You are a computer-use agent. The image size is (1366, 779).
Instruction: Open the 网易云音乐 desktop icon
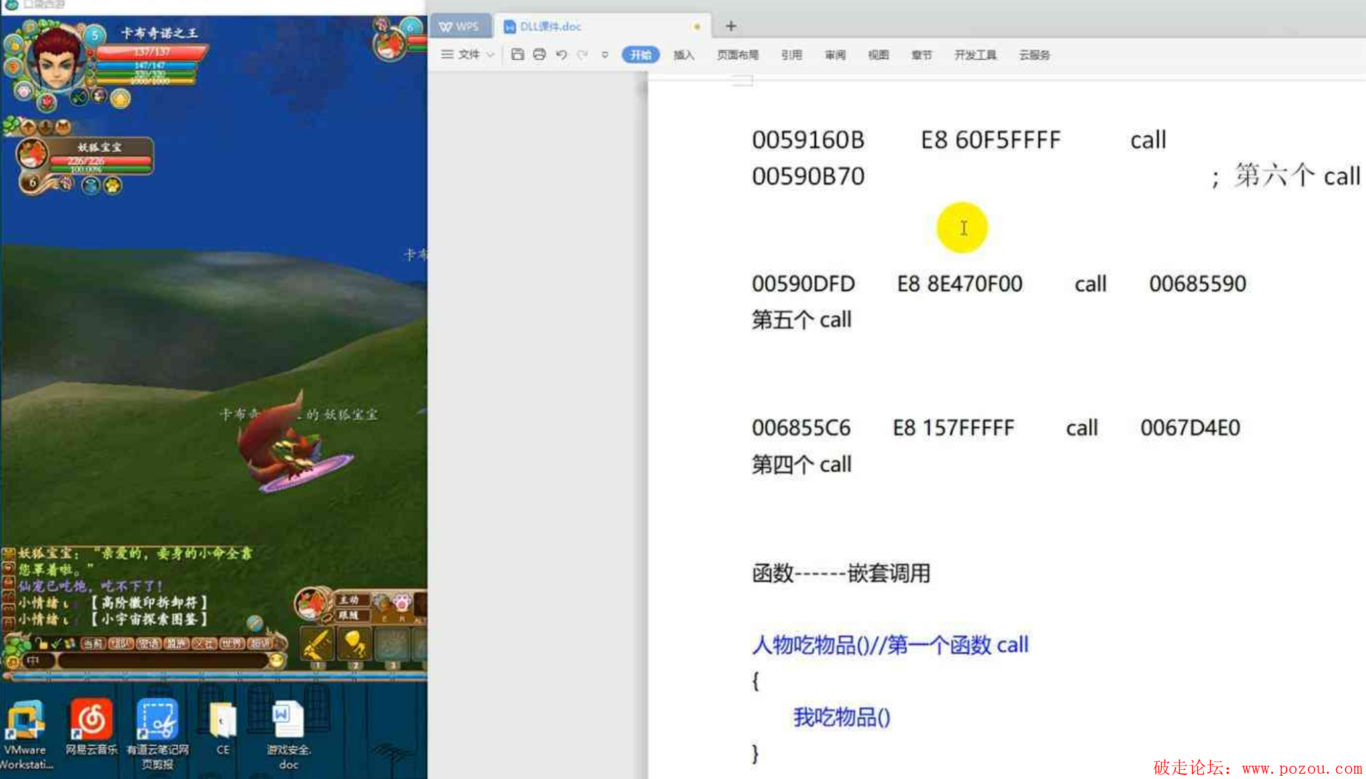91,727
